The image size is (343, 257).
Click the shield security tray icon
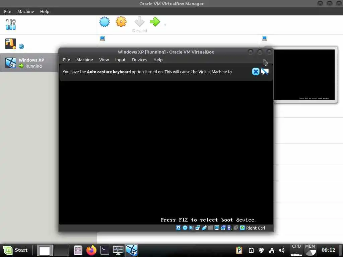point(261,250)
